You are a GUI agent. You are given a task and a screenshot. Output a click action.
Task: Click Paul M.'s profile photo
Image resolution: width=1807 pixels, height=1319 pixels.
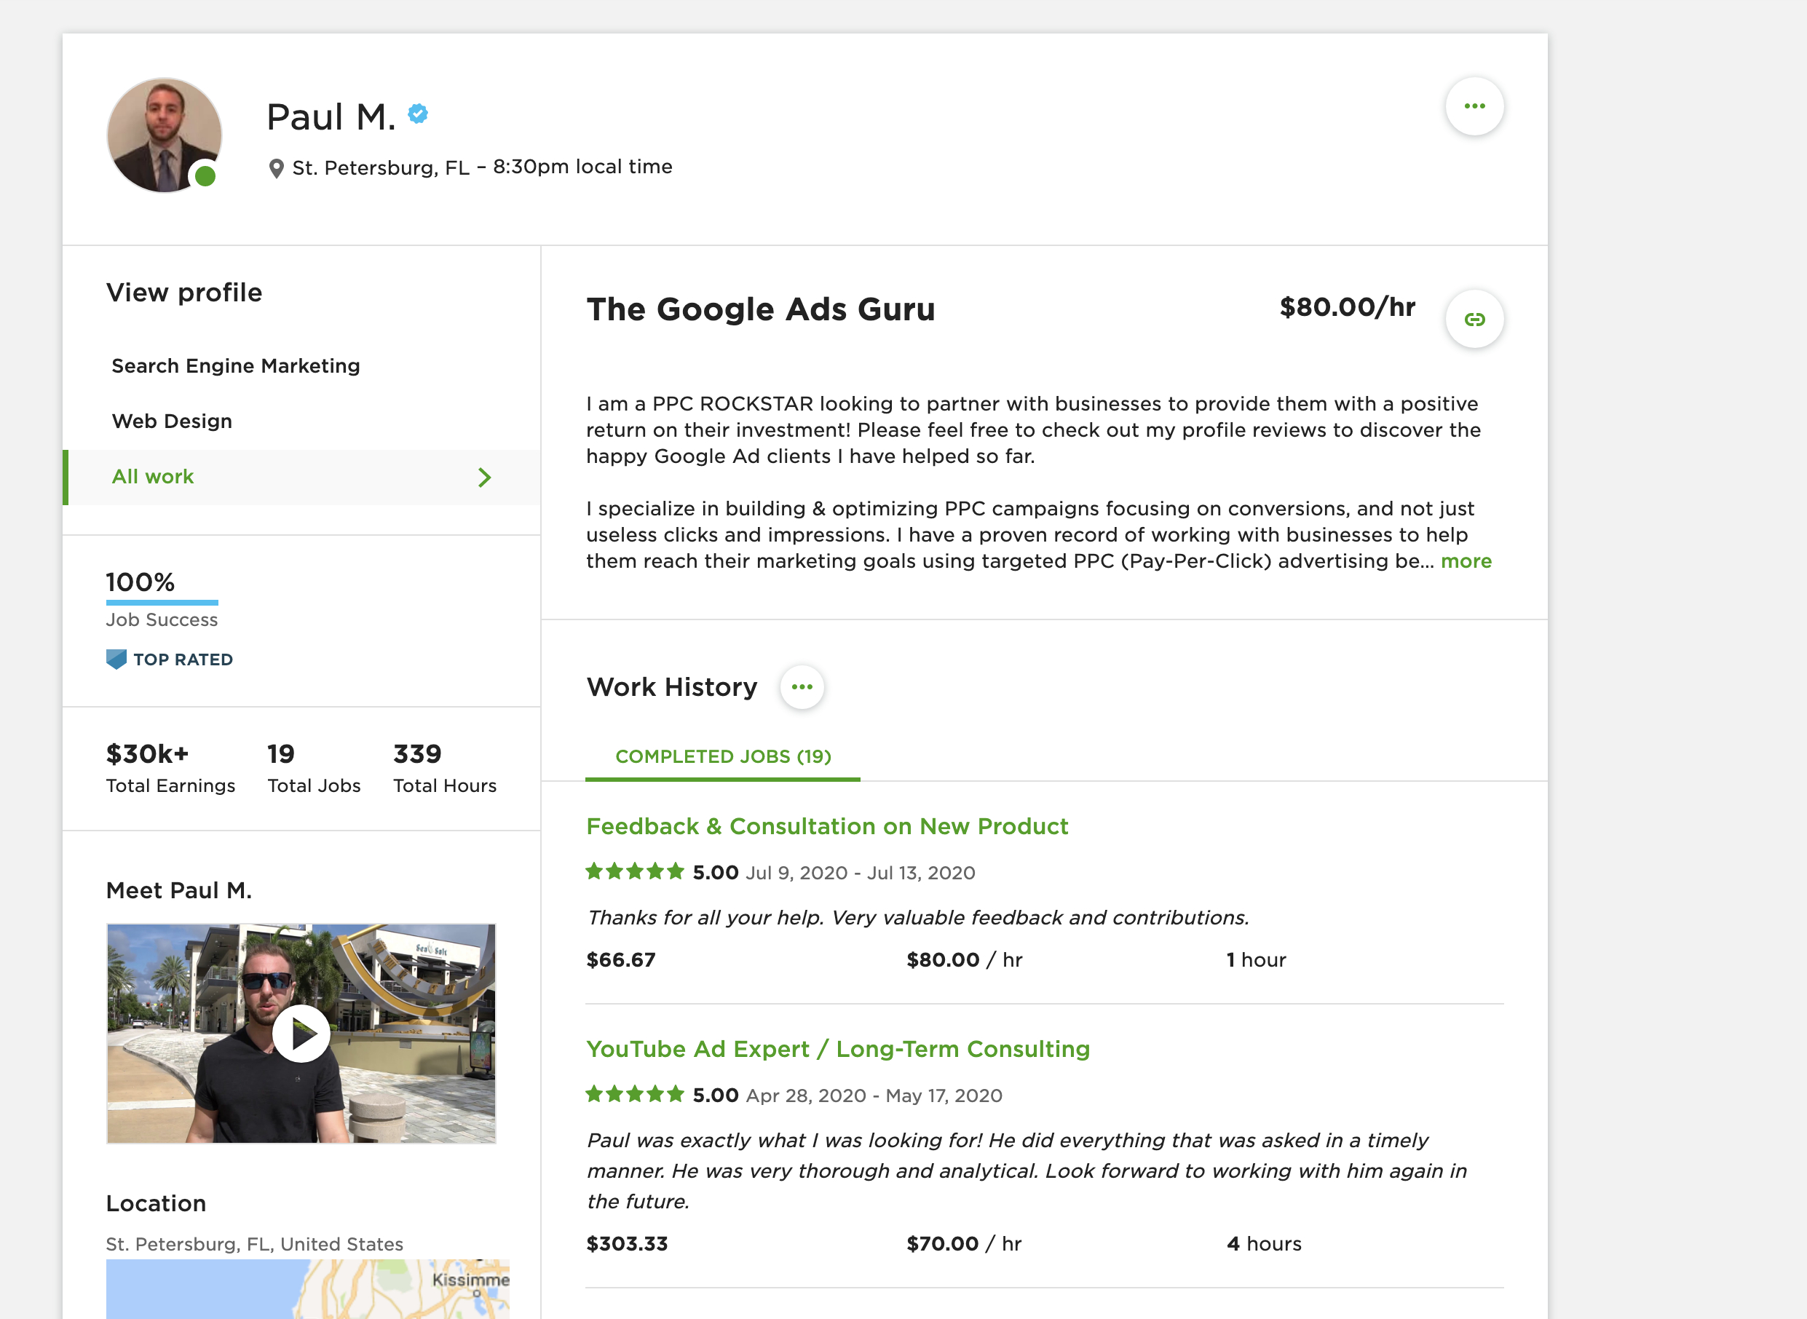[163, 135]
